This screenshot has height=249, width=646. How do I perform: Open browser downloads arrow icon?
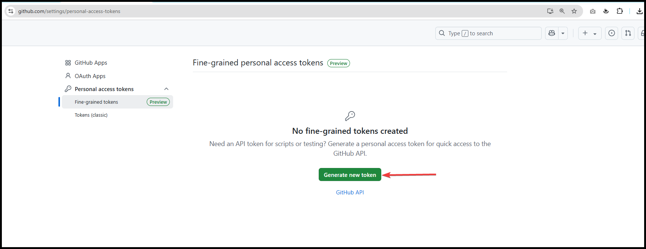[640, 11]
